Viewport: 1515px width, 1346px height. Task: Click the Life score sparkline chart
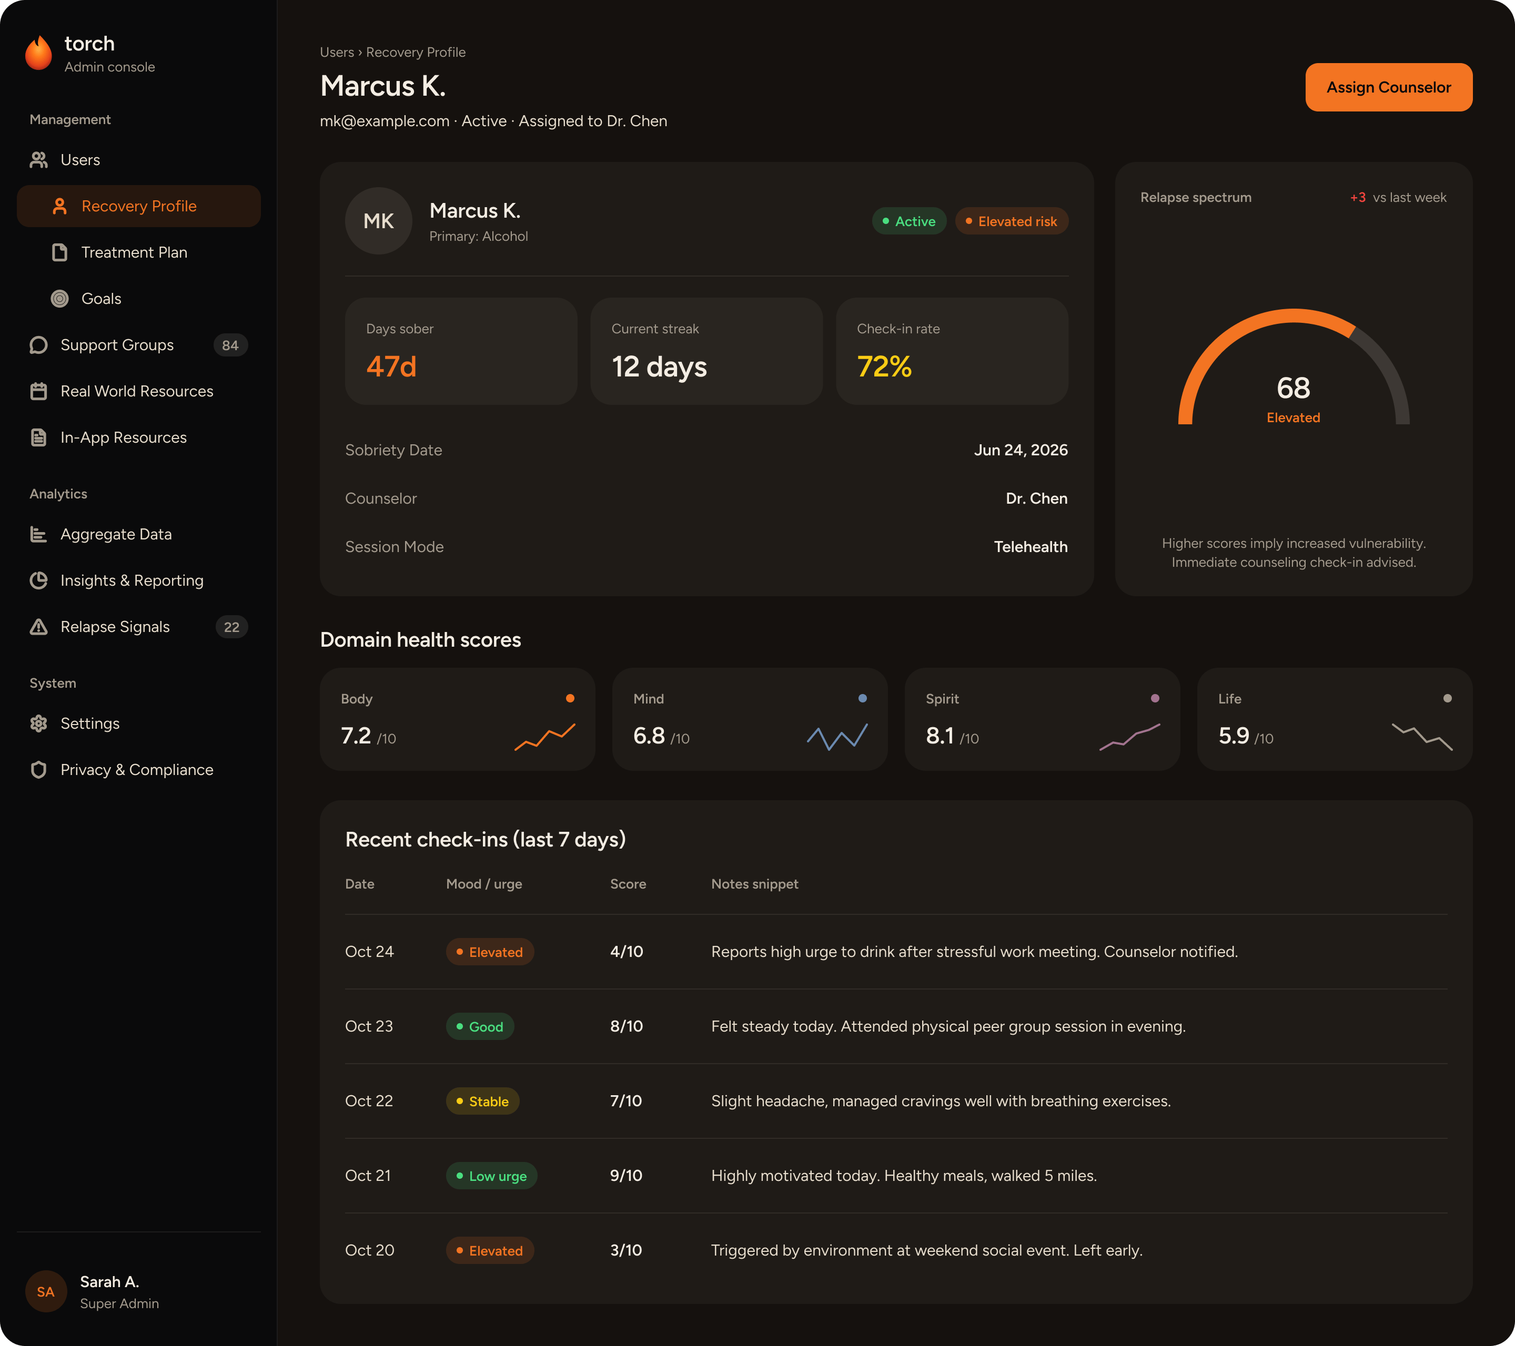pos(1421,737)
